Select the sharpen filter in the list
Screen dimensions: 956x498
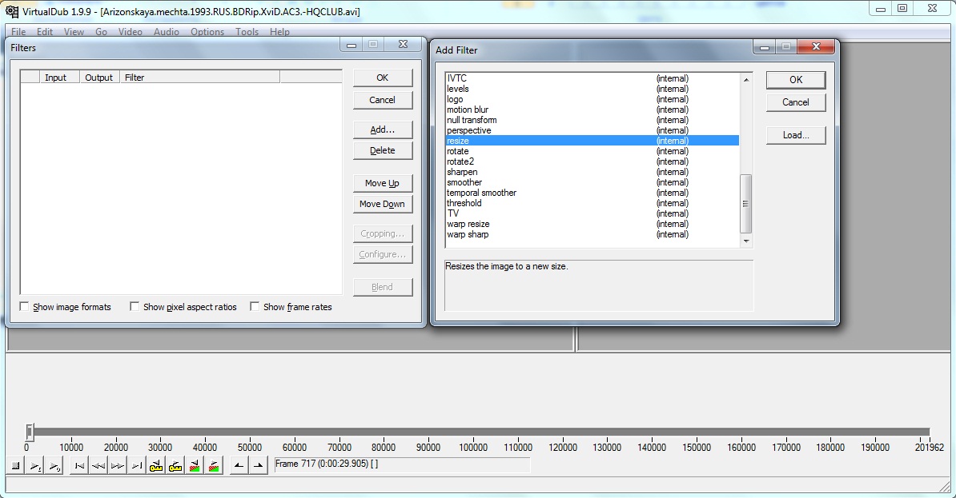[x=462, y=172]
